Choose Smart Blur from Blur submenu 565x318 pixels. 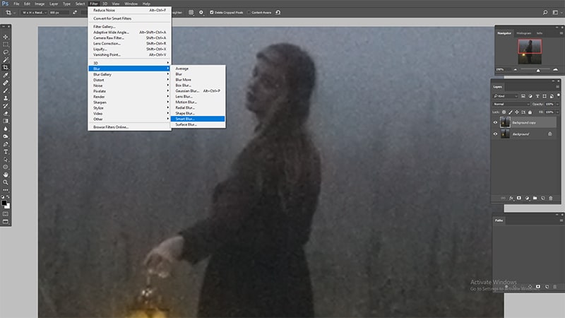click(x=198, y=119)
